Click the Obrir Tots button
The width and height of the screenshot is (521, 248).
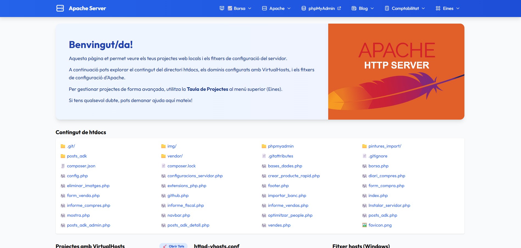(x=173, y=246)
